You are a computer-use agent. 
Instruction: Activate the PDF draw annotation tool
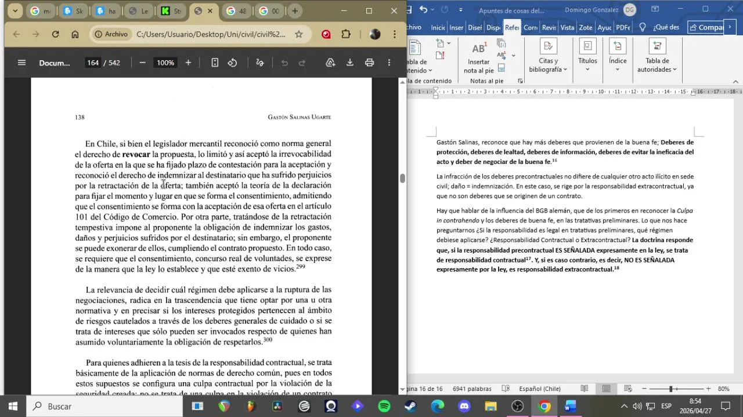point(260,63)
